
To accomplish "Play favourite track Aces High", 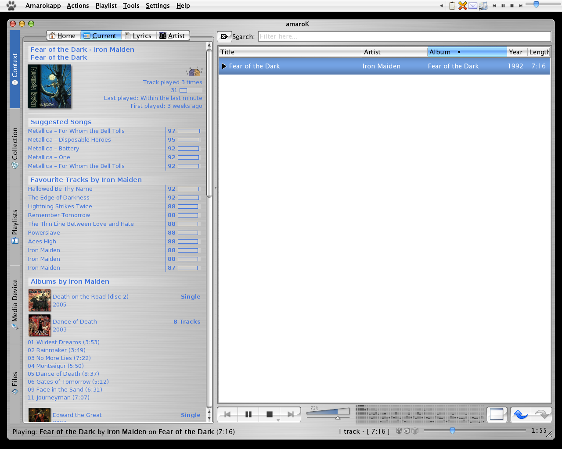I will 42,242.
